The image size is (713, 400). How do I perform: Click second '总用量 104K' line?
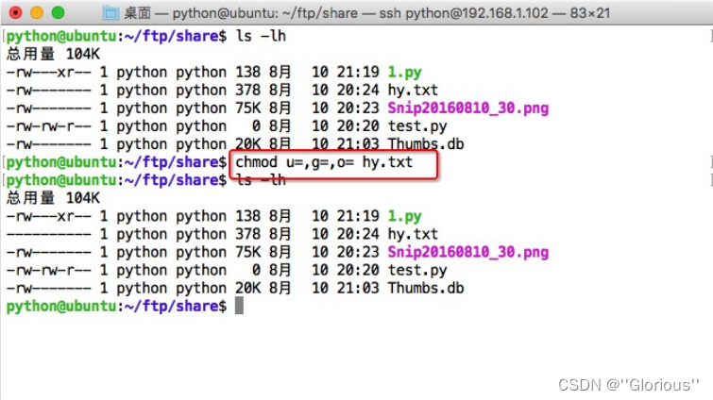coord(53,198)
